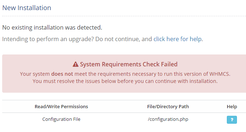The width and height of the screenshot is (246, 132).
Task: Click 'Your system' text in the alert
Action: [x=35, y=74]
